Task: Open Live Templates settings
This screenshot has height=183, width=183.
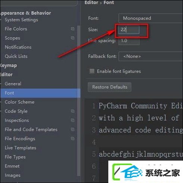Action: [21, 148]
